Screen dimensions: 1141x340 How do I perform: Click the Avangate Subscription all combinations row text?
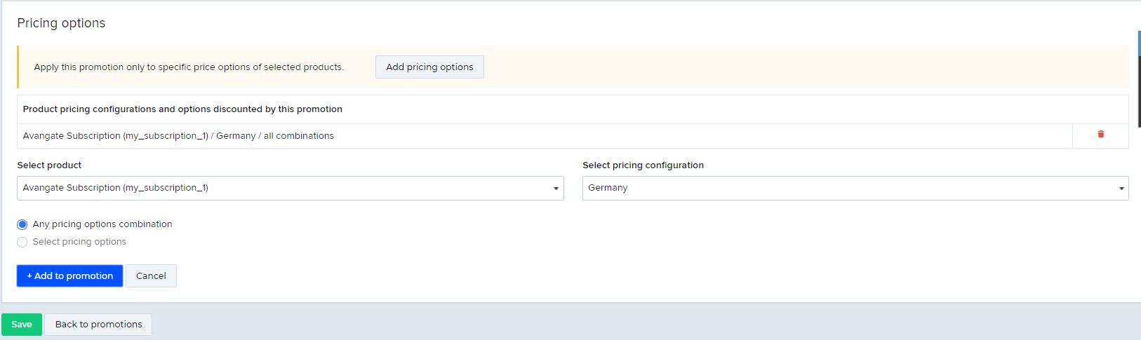pyautogui.click(x=178, y=136)
